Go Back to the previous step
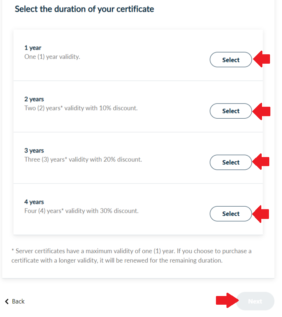This screenshot has width=282, height=317. [x=18, y=301]
